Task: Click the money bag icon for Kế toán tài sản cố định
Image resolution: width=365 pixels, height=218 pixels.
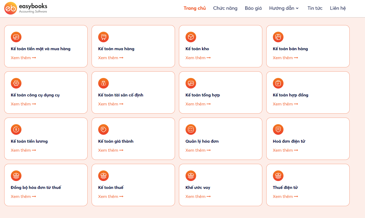Action: click(x=103, y=84)
